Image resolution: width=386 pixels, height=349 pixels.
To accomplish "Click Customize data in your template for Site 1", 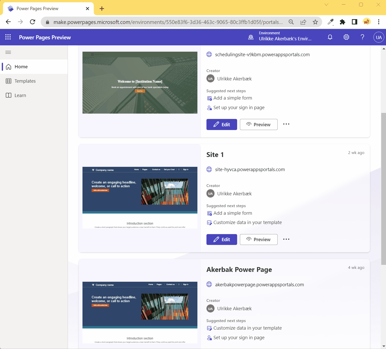I will [x=244, y=223].
